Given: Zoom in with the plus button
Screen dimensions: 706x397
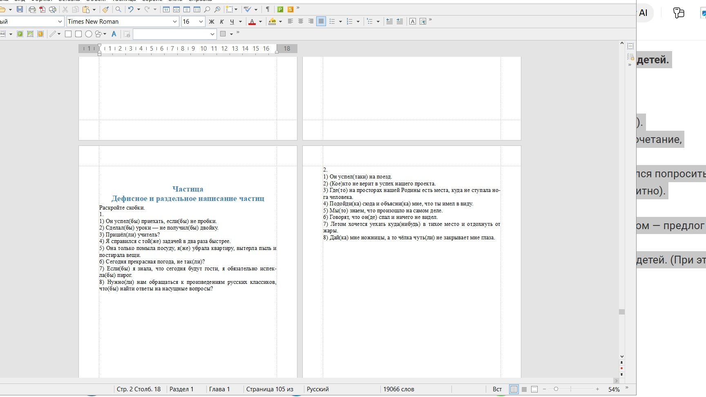Looking at the screenshot, I should pyautogui.click(x=597, y=389).
